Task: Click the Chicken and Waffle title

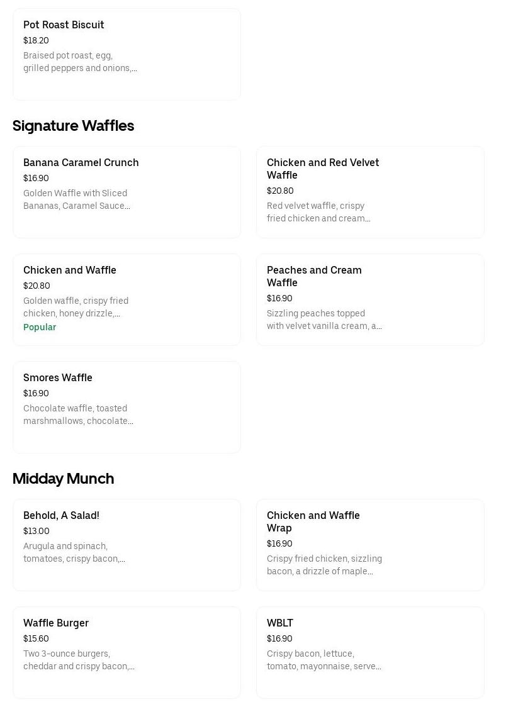Action: 69,270
